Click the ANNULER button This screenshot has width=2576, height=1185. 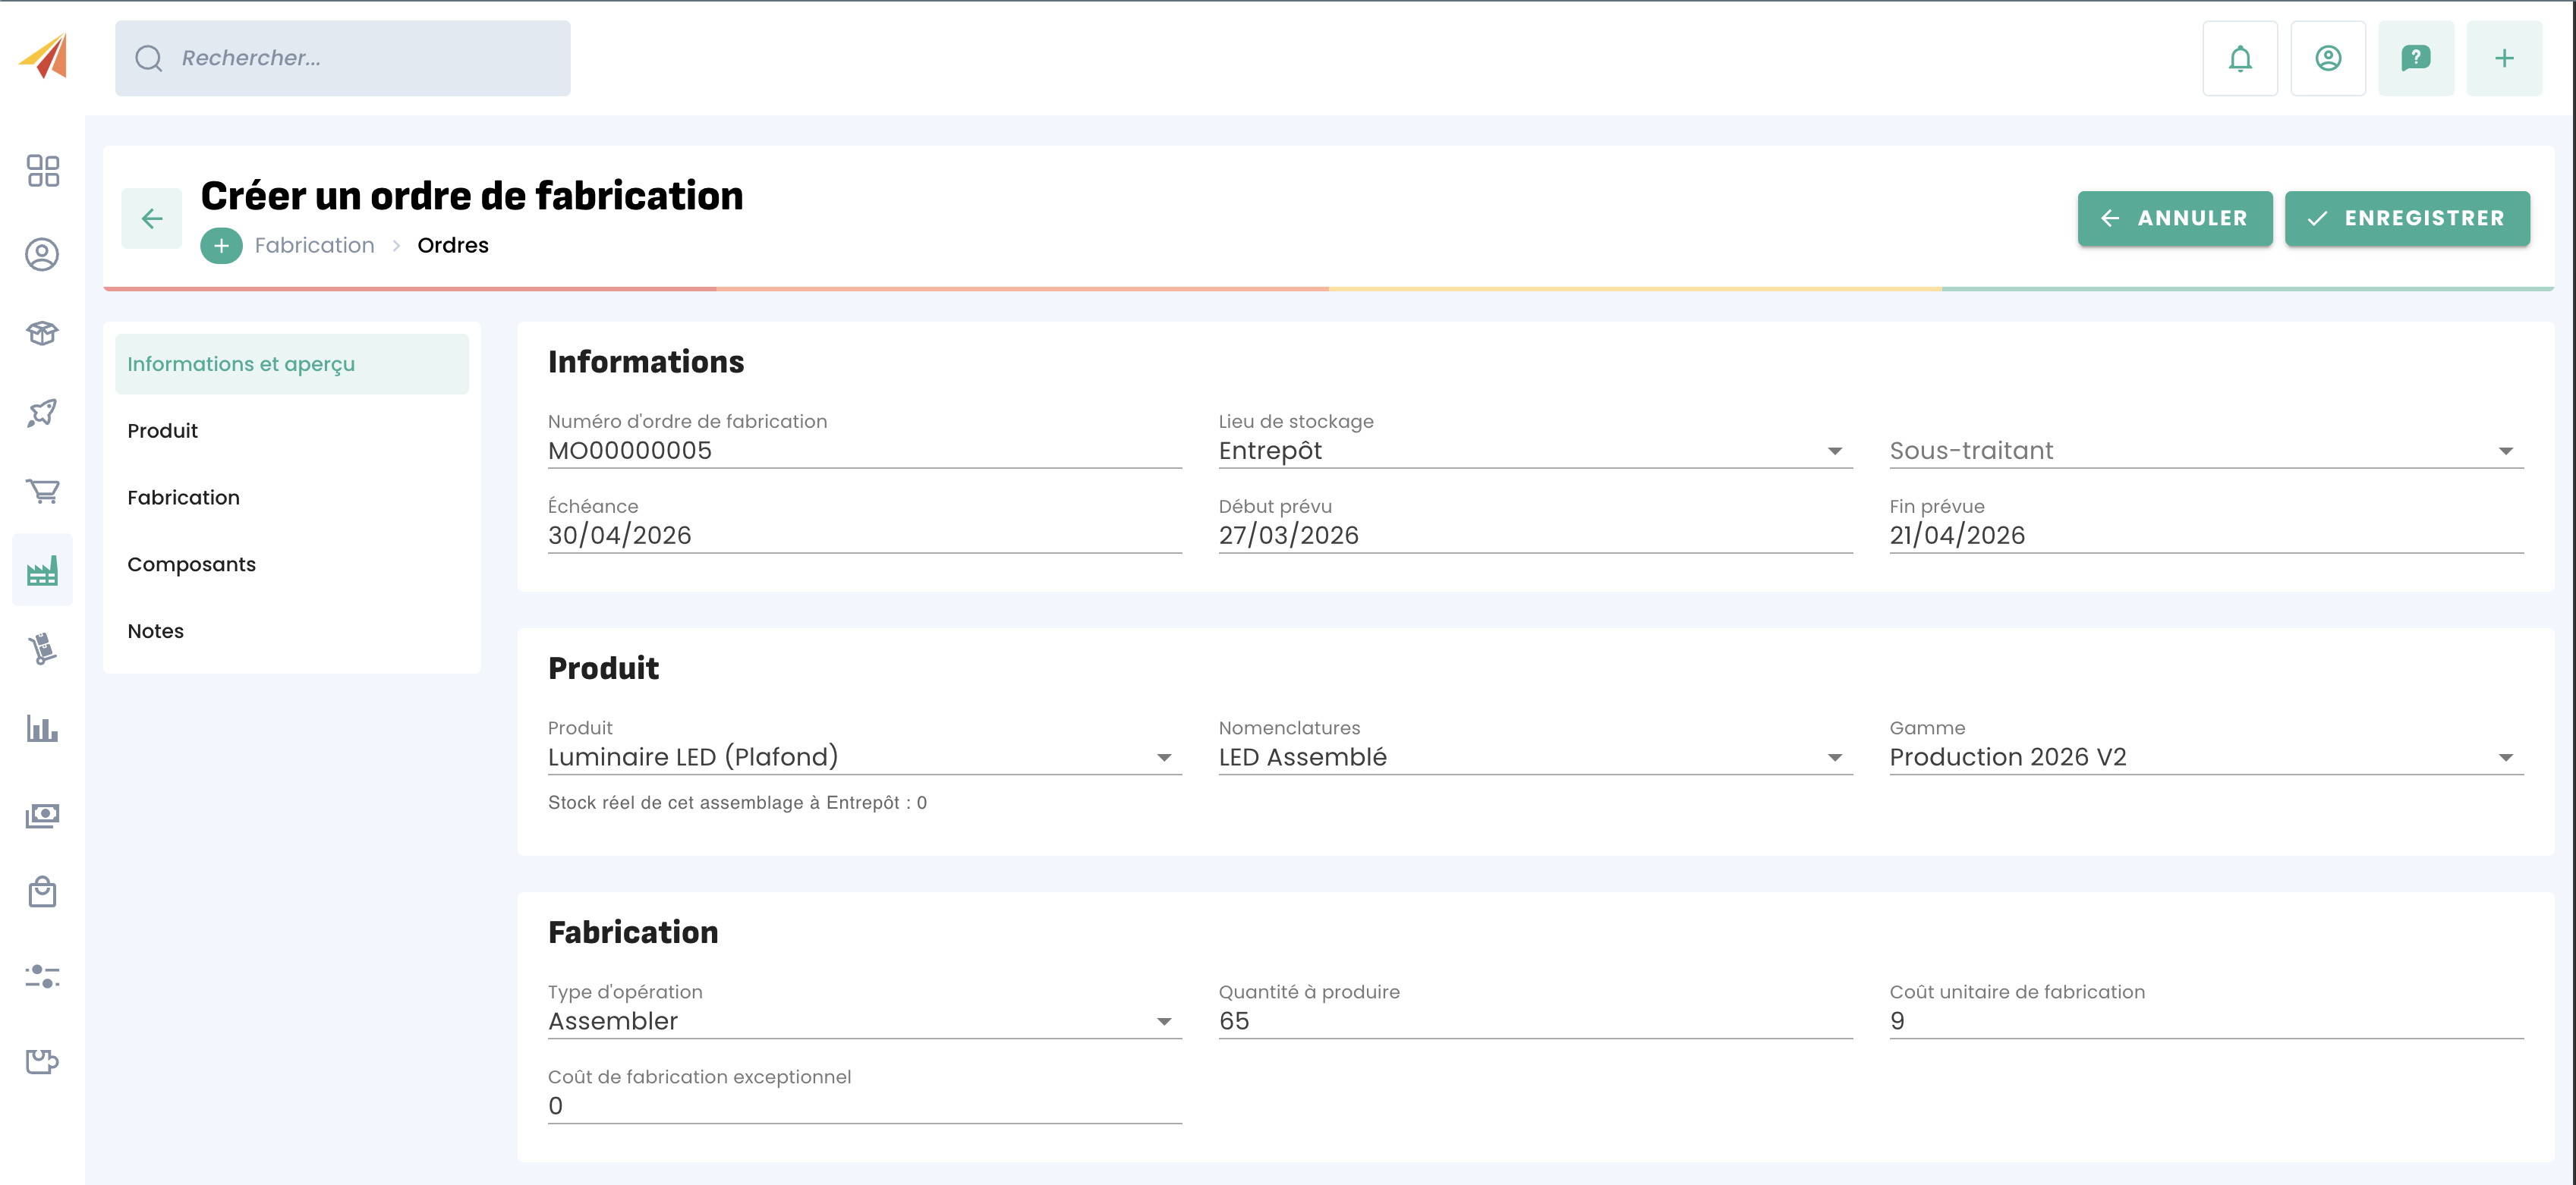tap(2174, 218)
